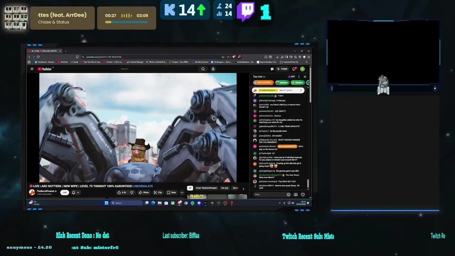Like the video with thumbs up

122,192
